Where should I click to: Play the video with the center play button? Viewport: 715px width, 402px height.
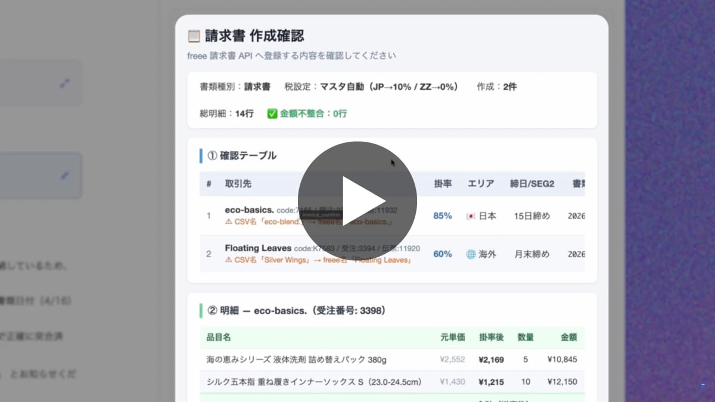point(357,201)
